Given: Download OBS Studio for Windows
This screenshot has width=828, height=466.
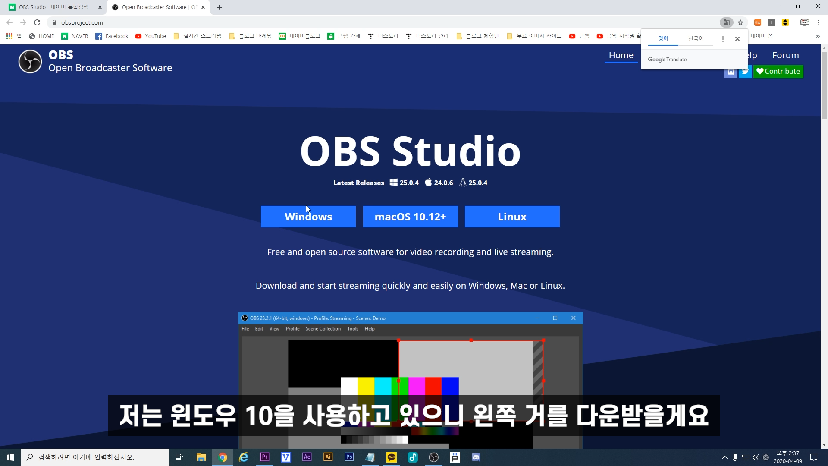Looking at the screenshot, I should [x=308, y=217].
